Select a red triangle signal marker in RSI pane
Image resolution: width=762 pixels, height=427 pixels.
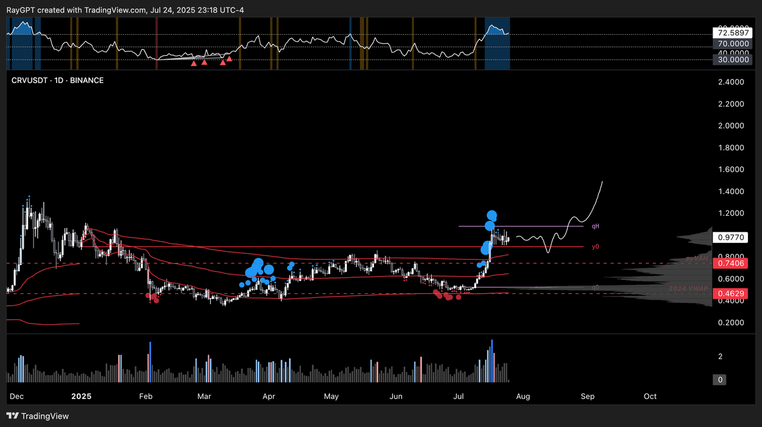[194, 63]
